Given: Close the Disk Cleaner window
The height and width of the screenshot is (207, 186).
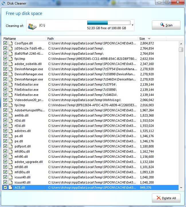Looking at the screenshot, I should coord(178,2).
